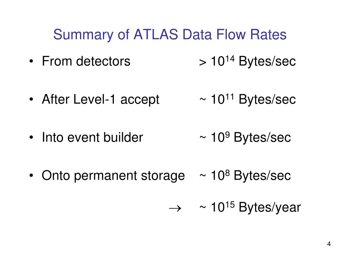
Task: Click the Onto permanent storage text
Action: tap(113, 176)
